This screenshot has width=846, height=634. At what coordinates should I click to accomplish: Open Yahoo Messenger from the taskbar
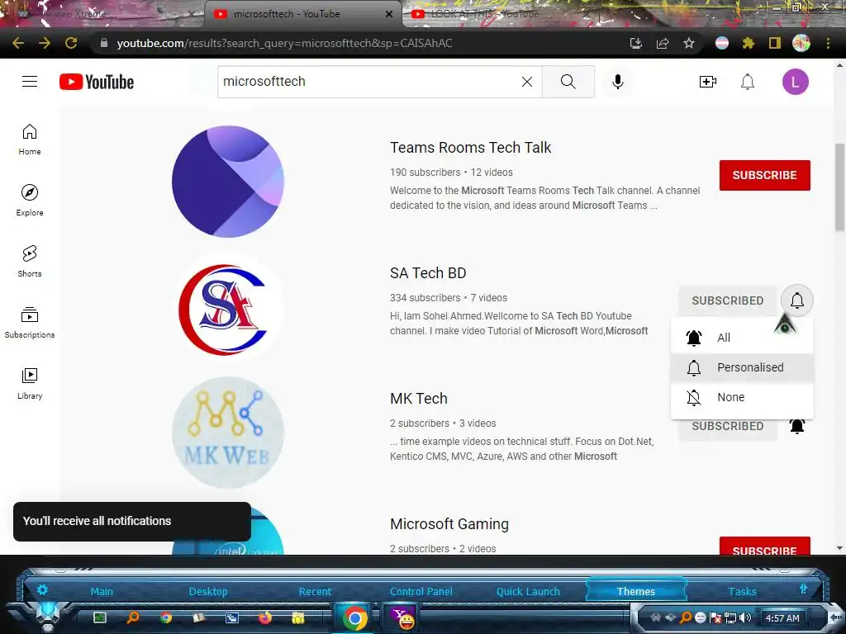[x=402, y=617]
